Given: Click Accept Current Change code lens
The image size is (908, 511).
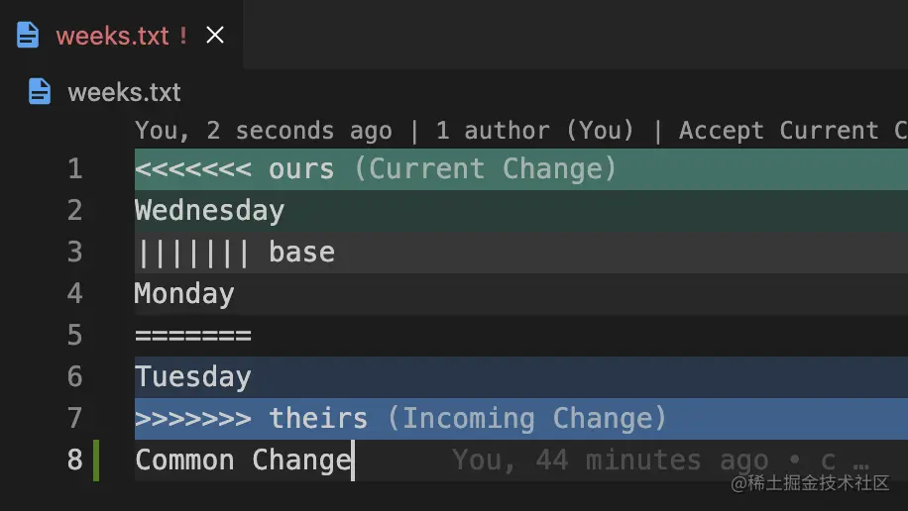Looking at the screenshot, I should point(793,131).
